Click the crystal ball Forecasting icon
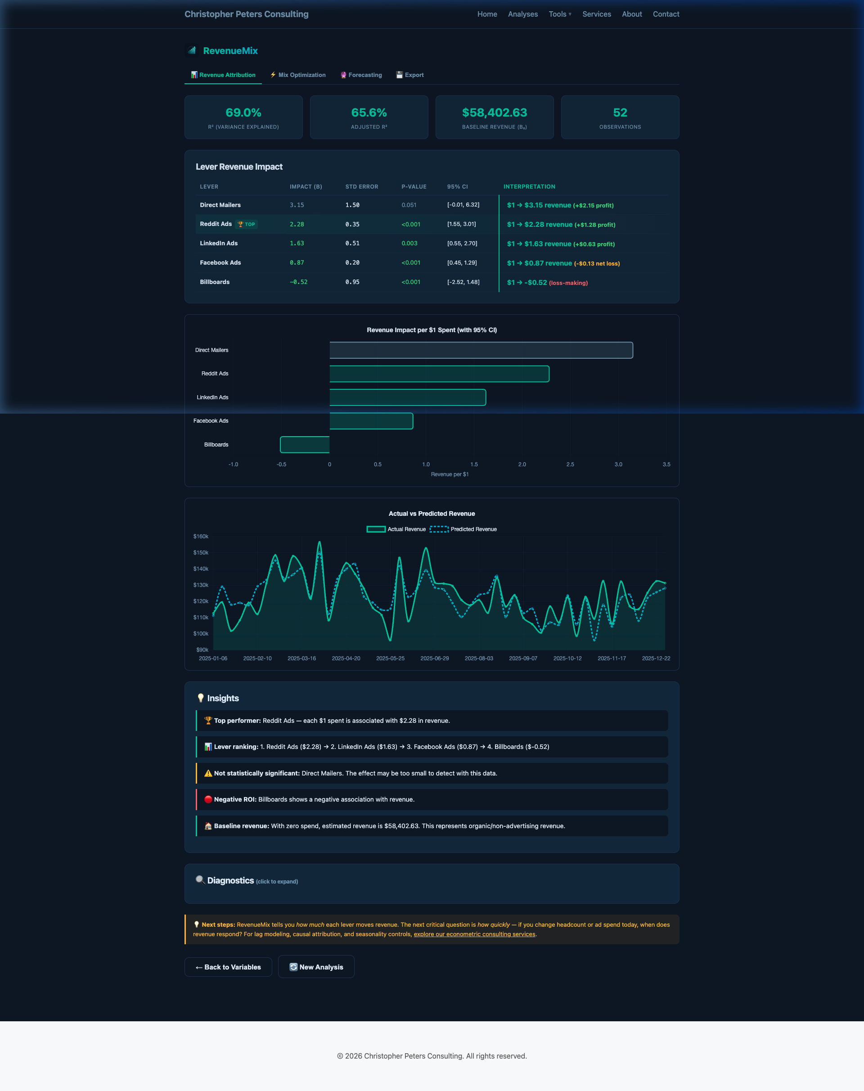The height and width of the screenshot is (1091, 864). pos(344,74)
